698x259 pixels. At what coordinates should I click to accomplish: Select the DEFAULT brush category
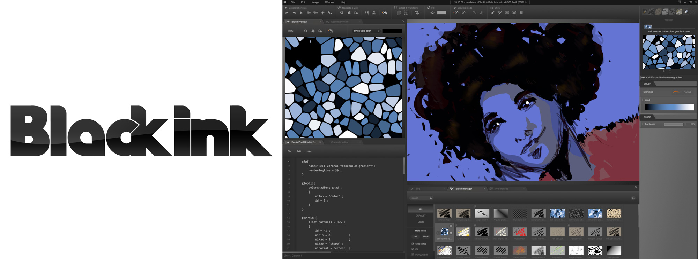pos(421,215)
